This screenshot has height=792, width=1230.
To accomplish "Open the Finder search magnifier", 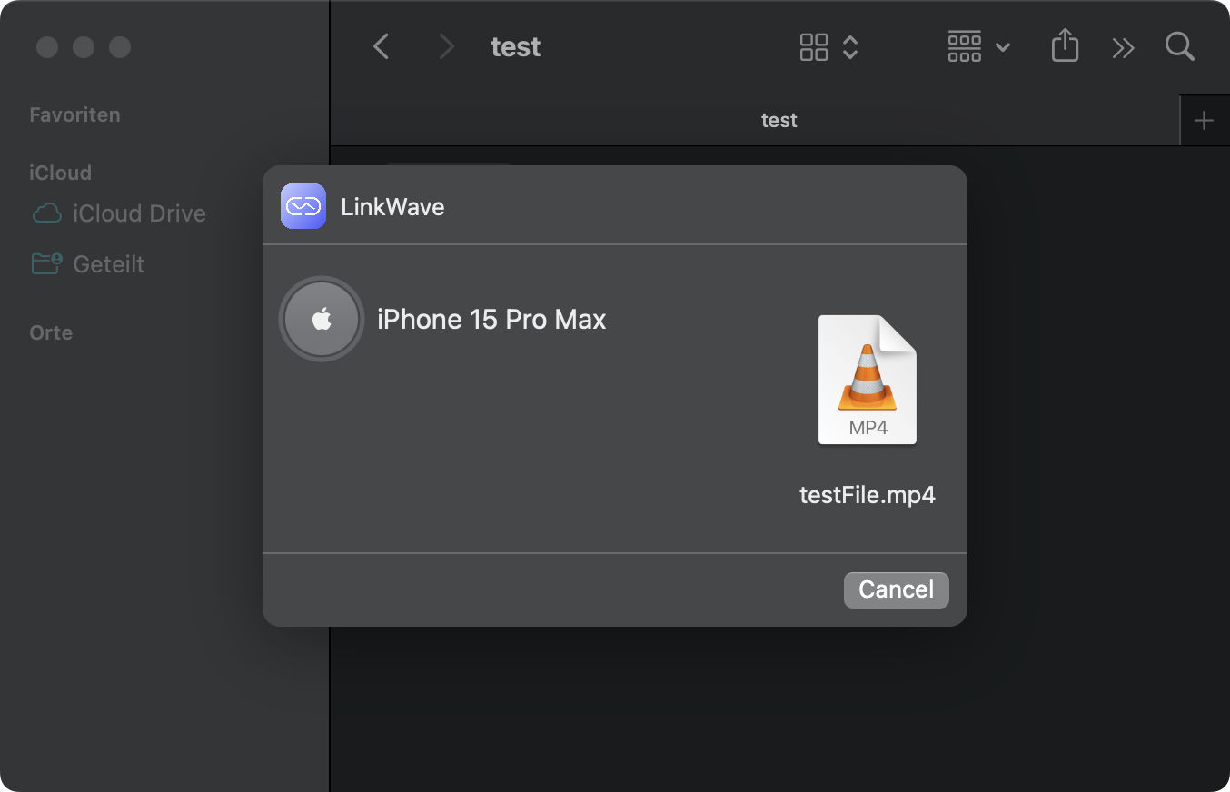I will pos(1179,46).
